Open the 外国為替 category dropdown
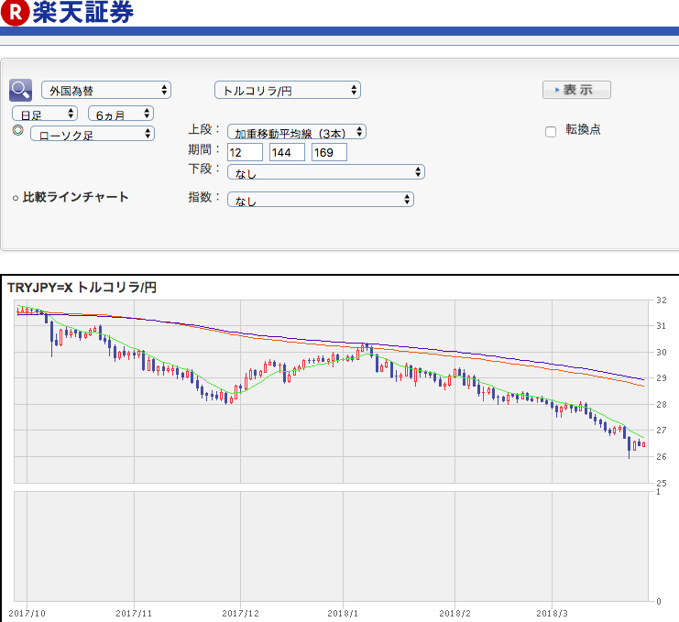Viewport: 679px width, 622px height. tap(106, 90)
